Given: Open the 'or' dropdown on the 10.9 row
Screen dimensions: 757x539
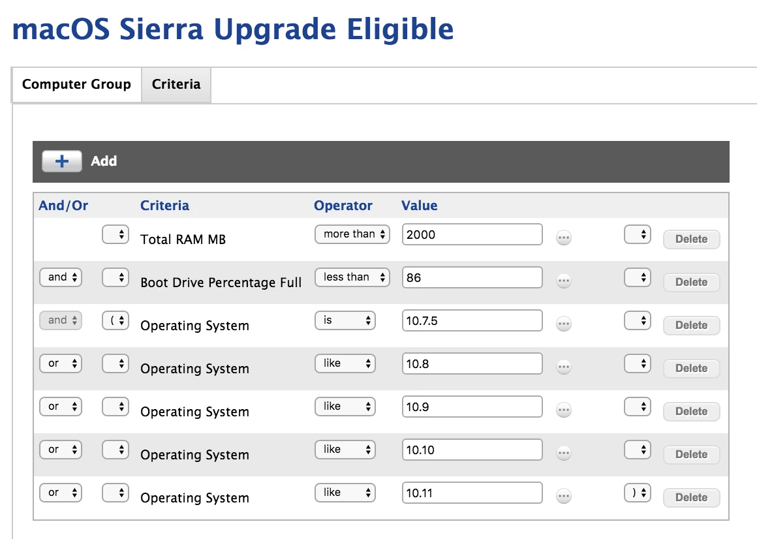Looking at the screenshot, I should tap(61, 407).
